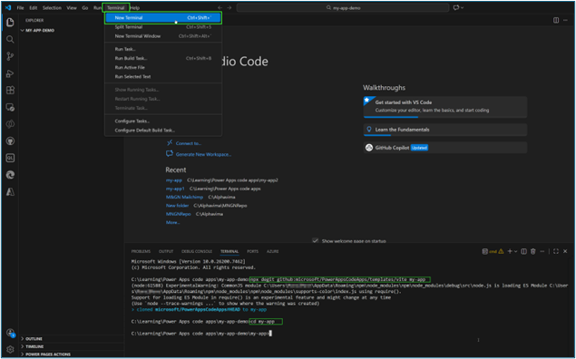The width and height of the screenshot is (576, 359).
Task: Click the Connect to... link
Action: click(189, 143)
